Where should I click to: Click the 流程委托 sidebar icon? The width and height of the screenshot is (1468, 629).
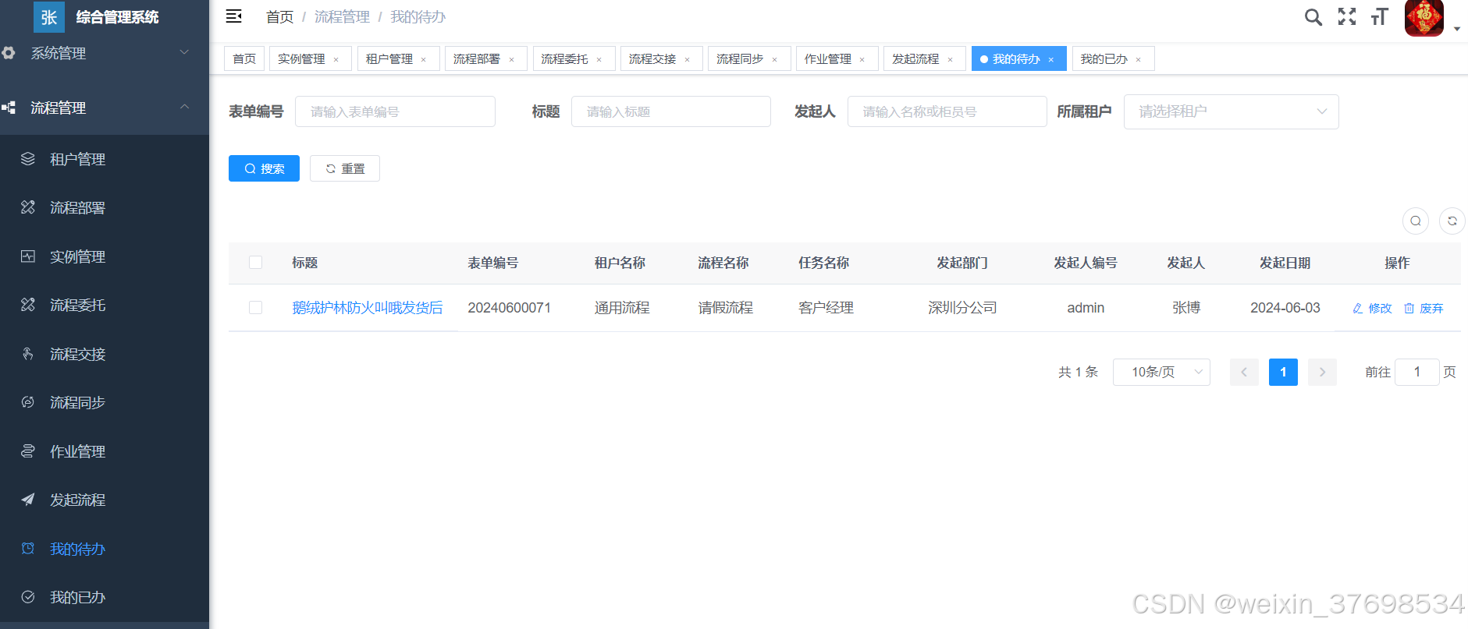(28, 305)
